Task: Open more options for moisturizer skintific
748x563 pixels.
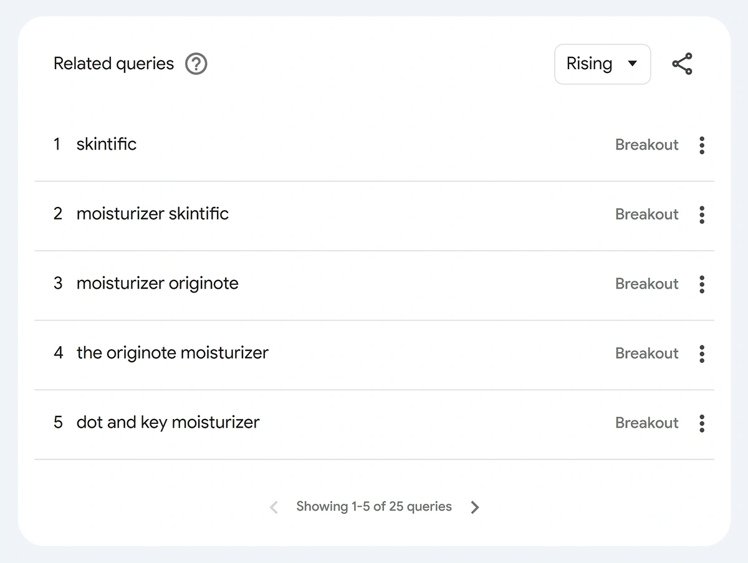Action: [x=702, y=214]
